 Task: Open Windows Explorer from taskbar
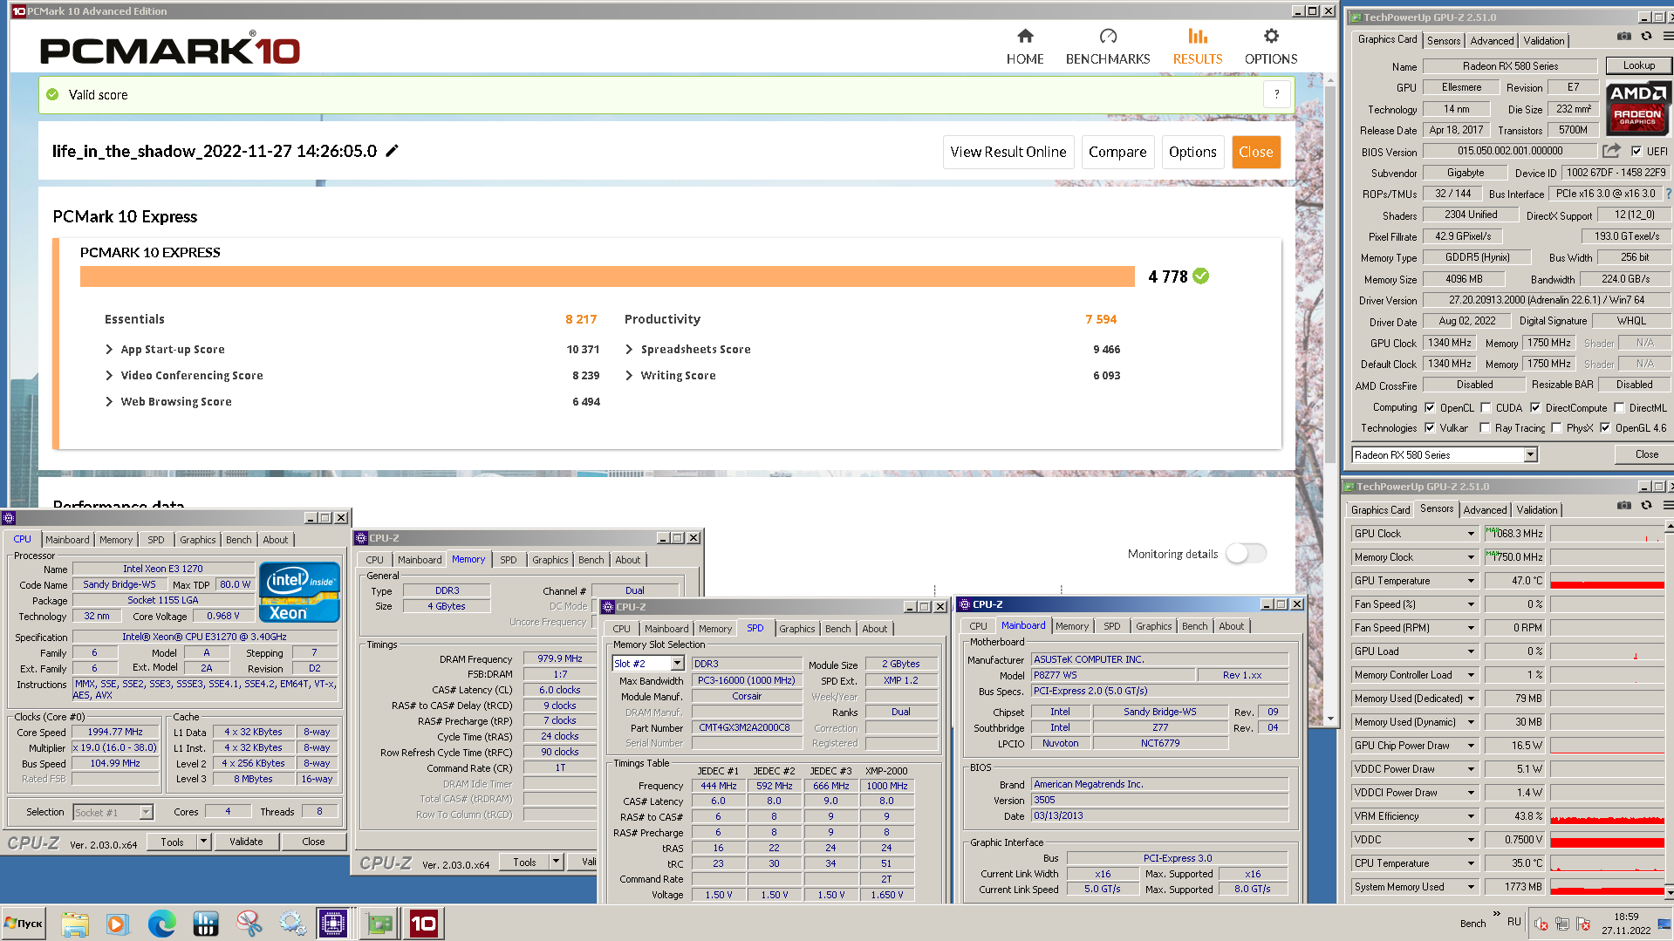tap(75, 924)
